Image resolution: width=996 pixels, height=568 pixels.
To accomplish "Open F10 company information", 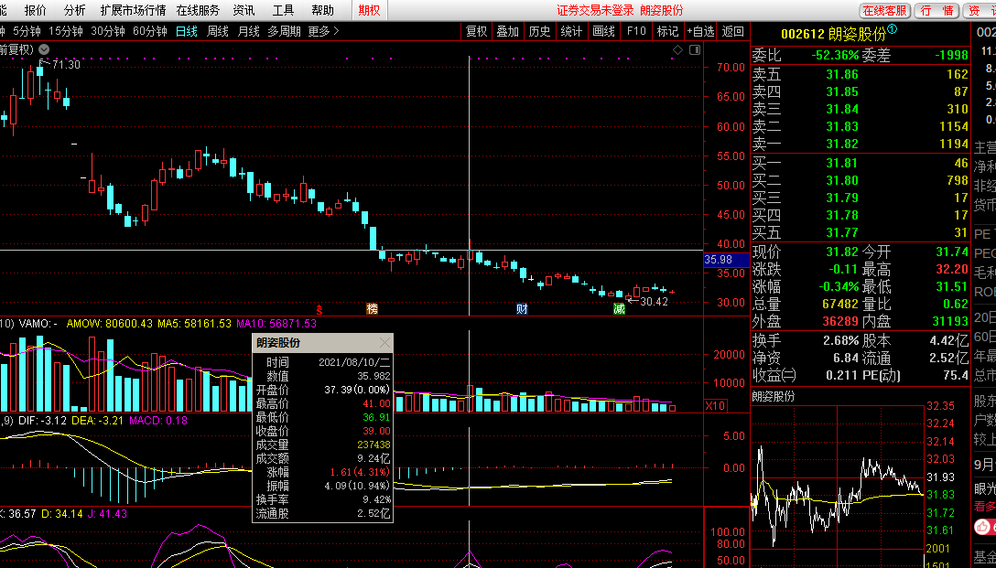I will click(636, 31).
